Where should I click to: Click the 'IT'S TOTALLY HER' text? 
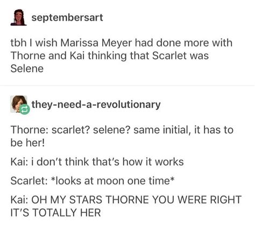tap(55, 213)
